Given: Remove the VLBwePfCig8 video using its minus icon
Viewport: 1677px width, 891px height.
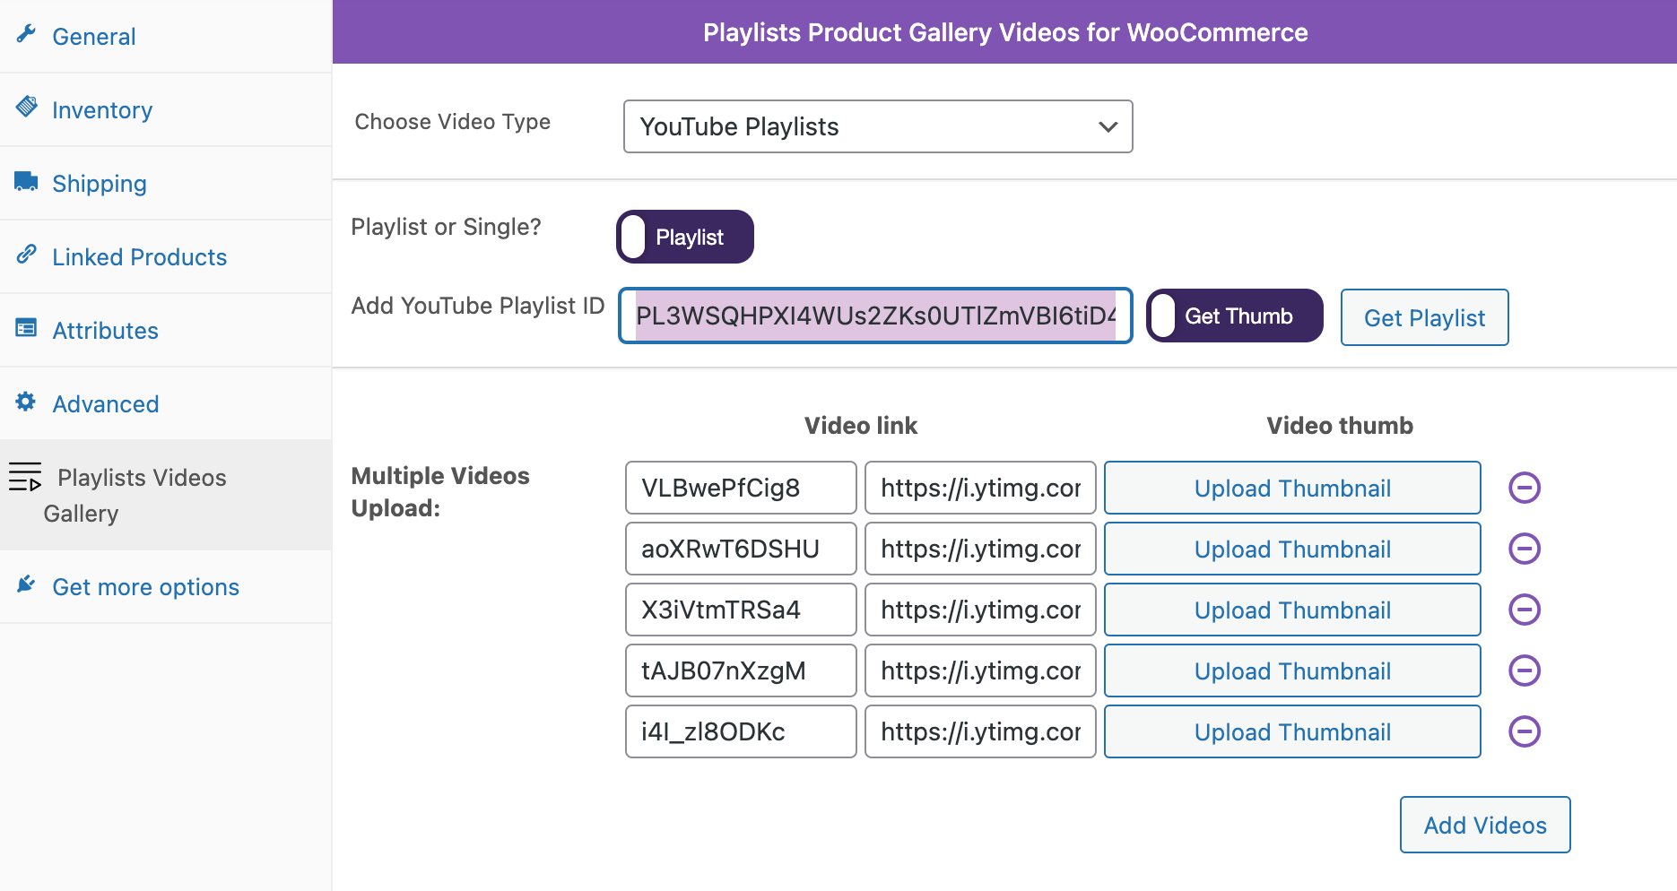Looking at the screenshot, I should click(1523, 488).
